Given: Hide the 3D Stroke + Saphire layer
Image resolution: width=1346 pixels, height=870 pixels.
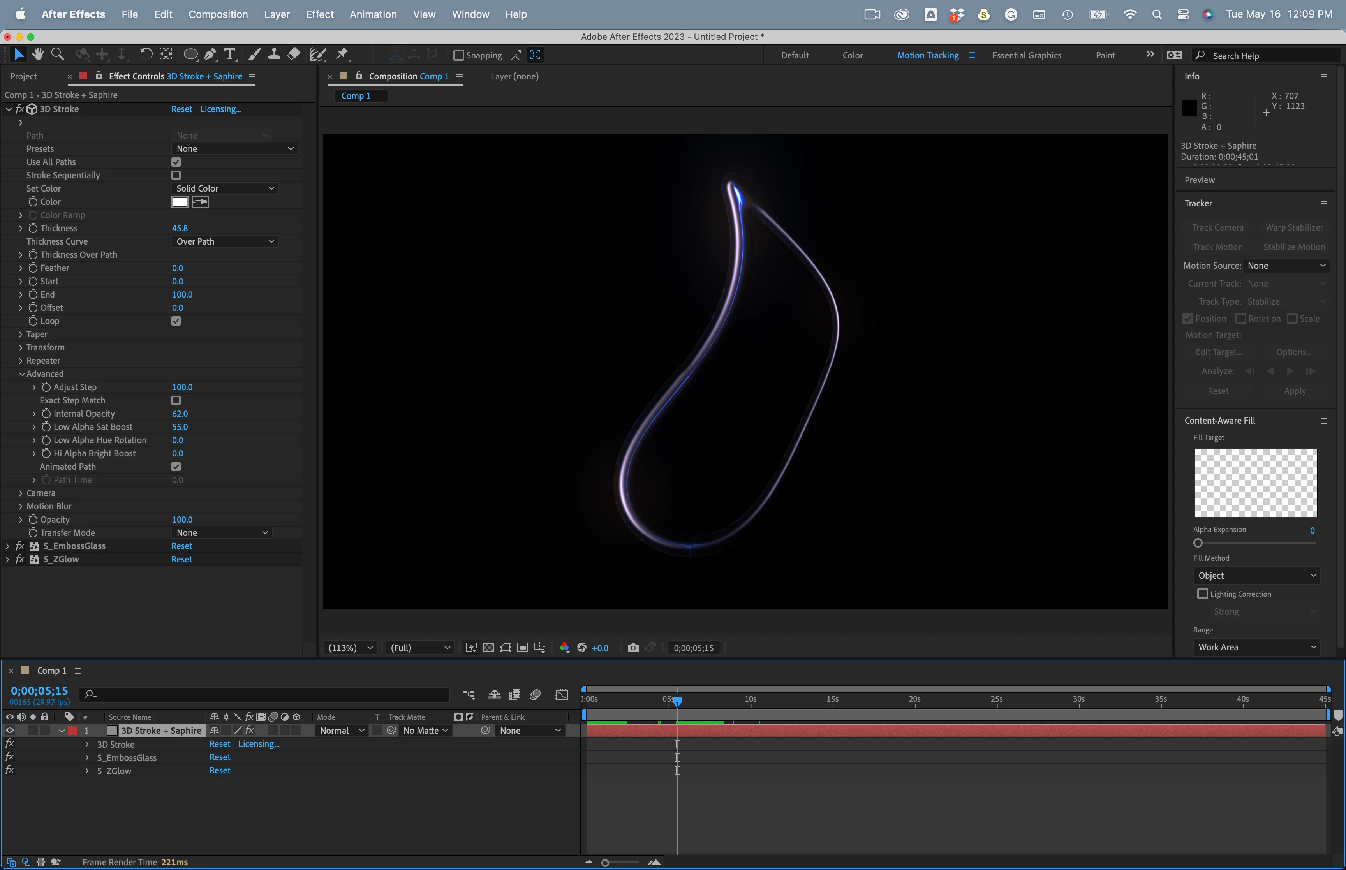Looking at the screenshot, I should [10, 731].
